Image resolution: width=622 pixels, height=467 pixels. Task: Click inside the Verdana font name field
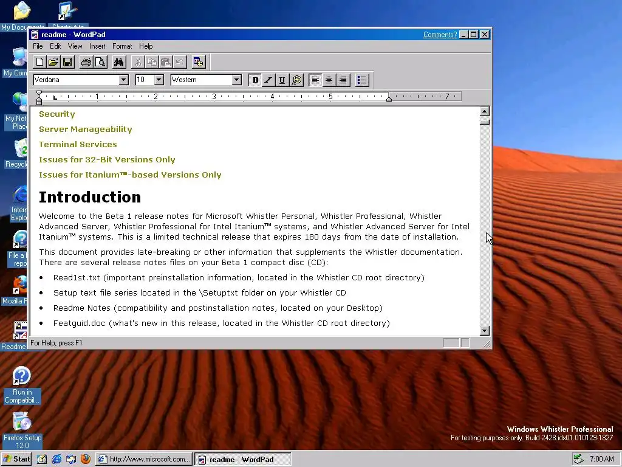(76, 80)
